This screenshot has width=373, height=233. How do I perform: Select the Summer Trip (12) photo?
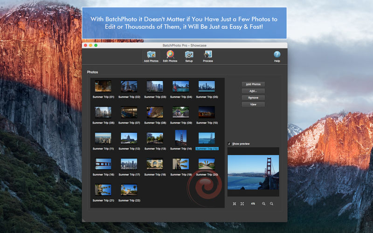[129, 138]
